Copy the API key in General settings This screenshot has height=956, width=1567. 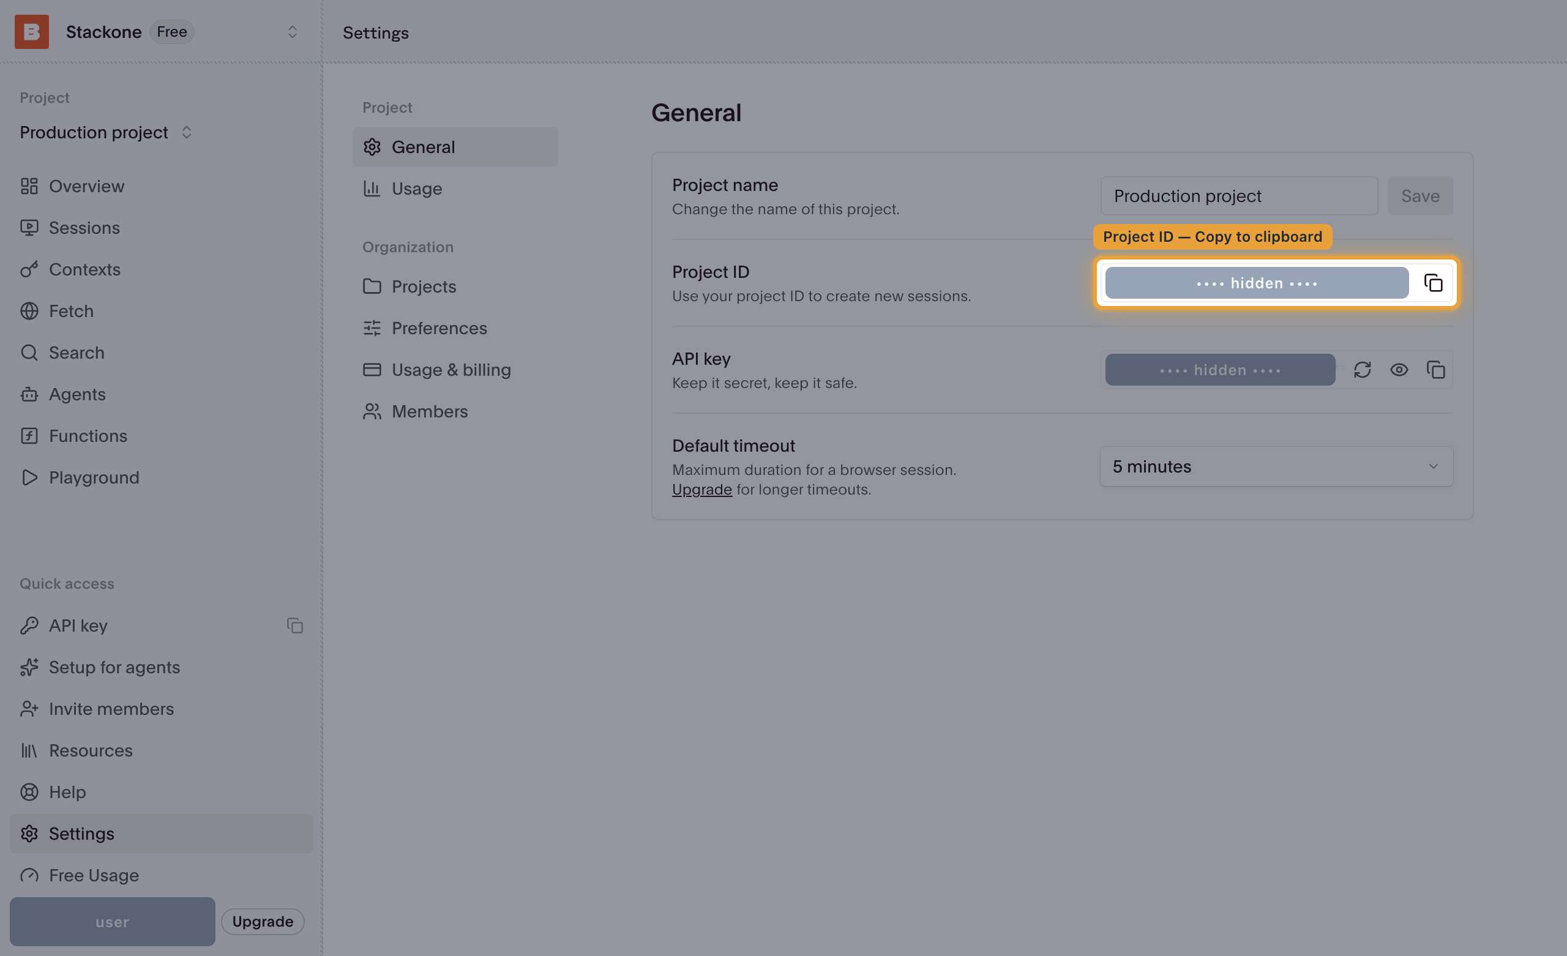(x=1436, y=370)
